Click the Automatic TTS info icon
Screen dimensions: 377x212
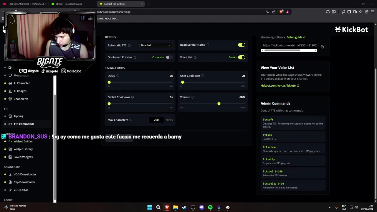[129, 45]
